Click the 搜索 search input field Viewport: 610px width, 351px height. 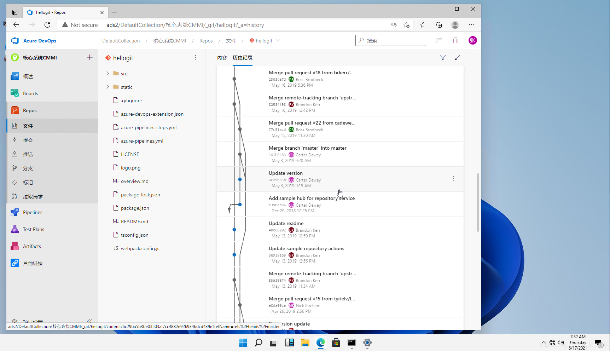pyautogui.click(x=390, y=40)
